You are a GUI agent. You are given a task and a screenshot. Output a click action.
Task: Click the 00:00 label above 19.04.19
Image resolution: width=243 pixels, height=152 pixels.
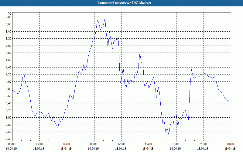coord(231,144)
